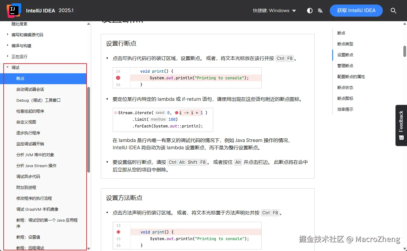Viewport: 407px width, 251px height.
Task: Open 教程：远程调试 sidebar item
Action: [30, 248]
